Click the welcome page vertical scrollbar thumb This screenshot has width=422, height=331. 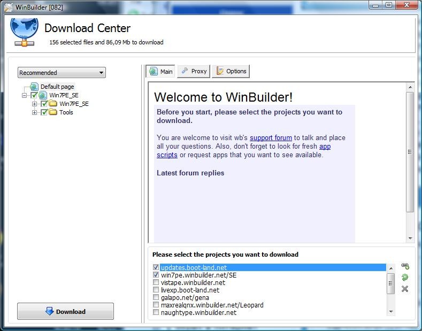[410, 152]
